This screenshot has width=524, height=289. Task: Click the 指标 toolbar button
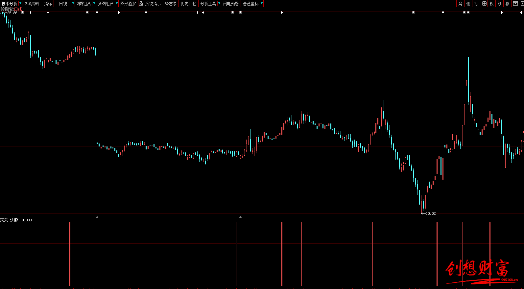[48, 4]
